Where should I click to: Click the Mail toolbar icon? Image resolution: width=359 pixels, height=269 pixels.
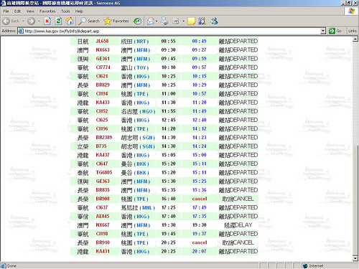pyautogui.click(x=151, y=22)
